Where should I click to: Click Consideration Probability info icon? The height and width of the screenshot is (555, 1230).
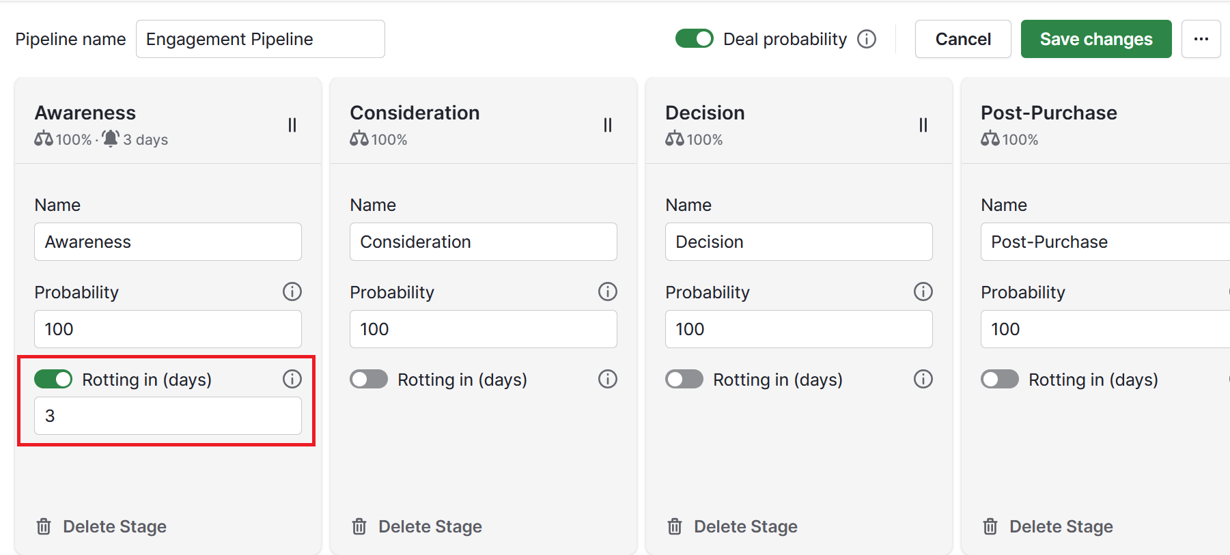[x=608, y=292]
